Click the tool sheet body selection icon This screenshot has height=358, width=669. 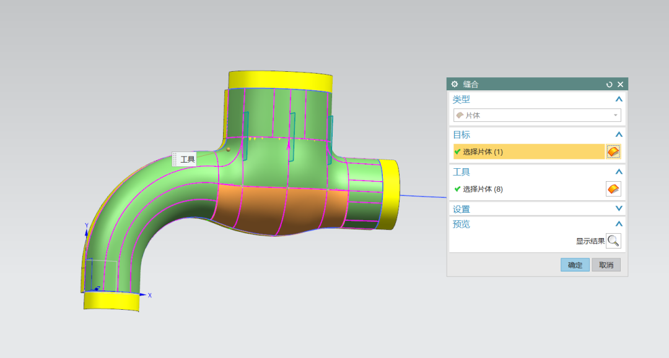coord(613,189)
